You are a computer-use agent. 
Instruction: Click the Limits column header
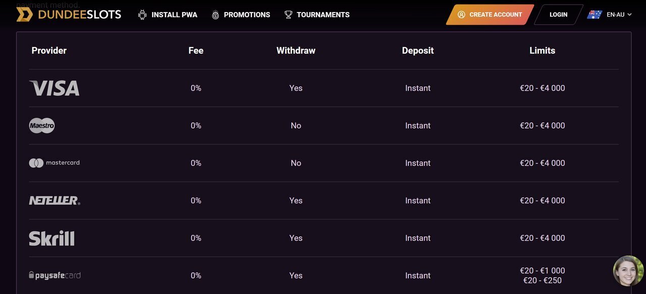[542, 51]
